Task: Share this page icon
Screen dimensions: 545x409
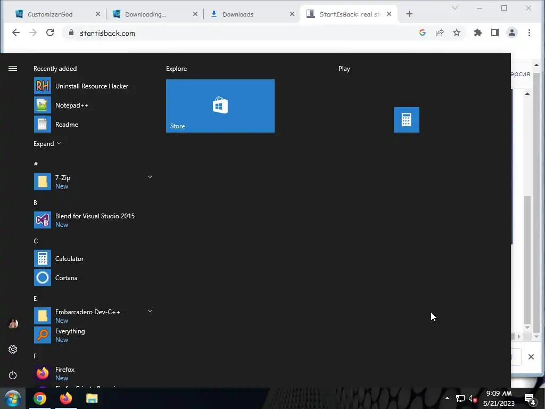Action: pyautogui.click(x=439, y=32)
